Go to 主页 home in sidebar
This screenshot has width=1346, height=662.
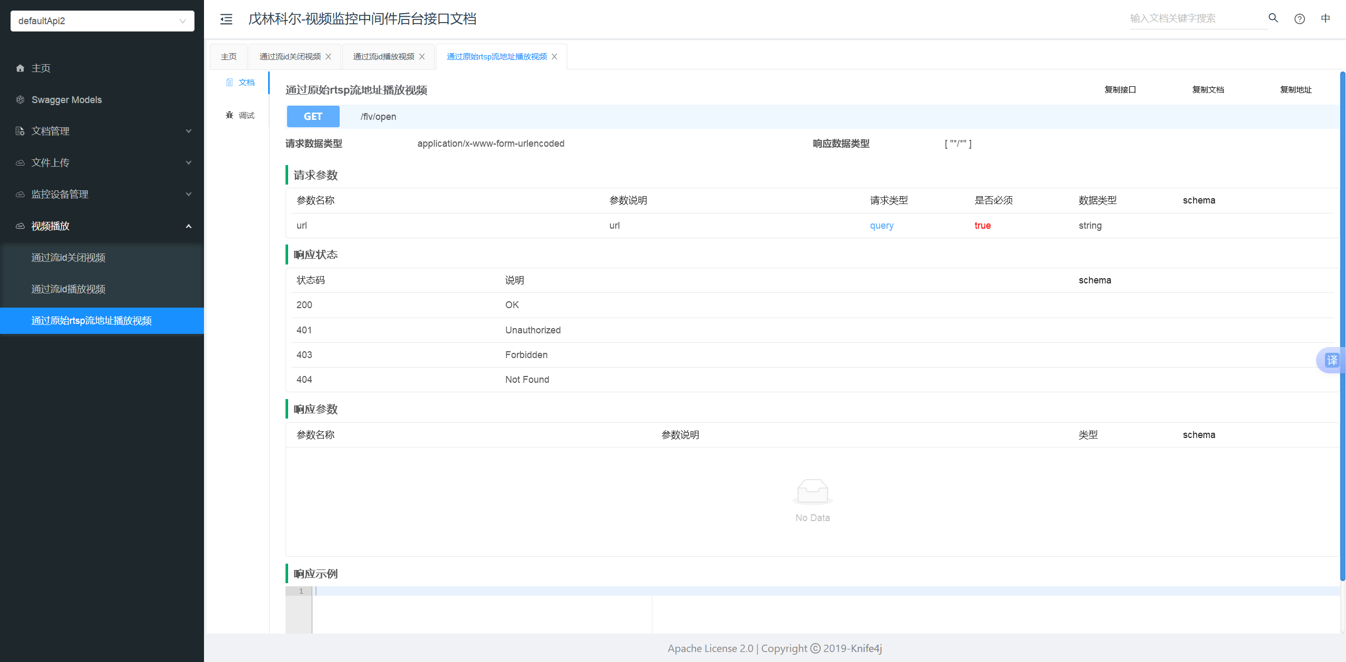pyautogui.click(x=41, y=68)
